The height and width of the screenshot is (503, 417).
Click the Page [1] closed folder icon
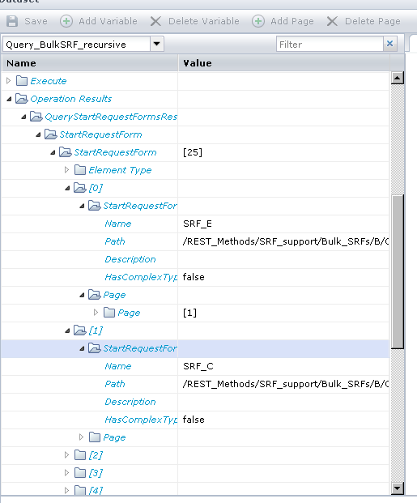109,312
